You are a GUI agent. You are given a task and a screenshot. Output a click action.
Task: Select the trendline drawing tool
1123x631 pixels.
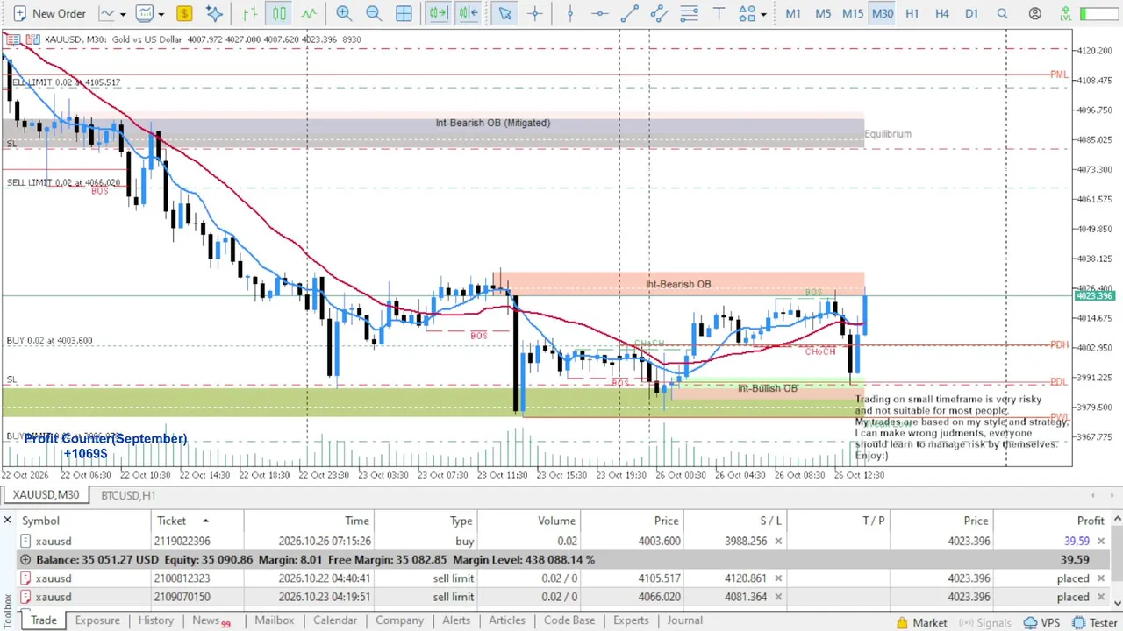629,13
